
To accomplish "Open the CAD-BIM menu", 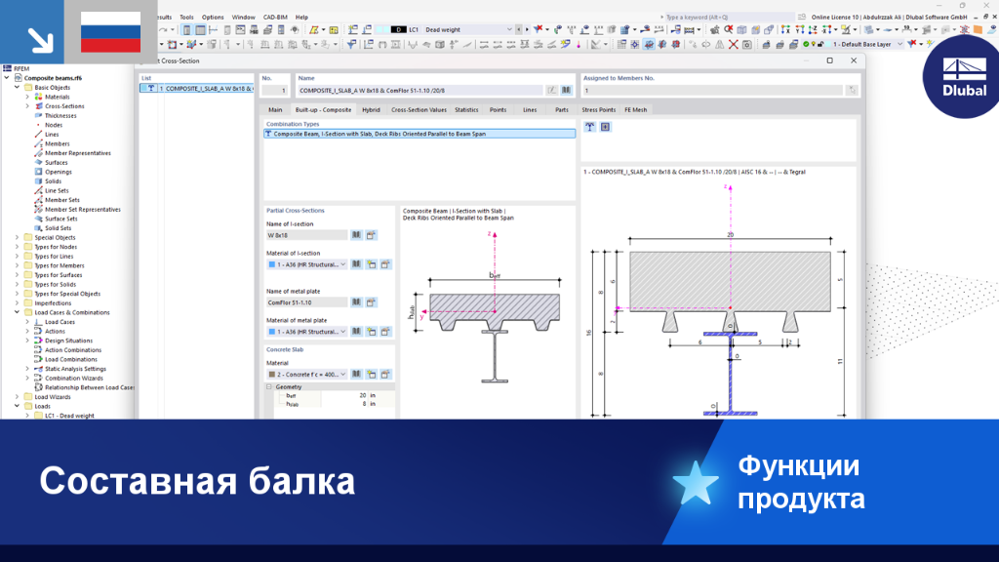I will (275, 18).
